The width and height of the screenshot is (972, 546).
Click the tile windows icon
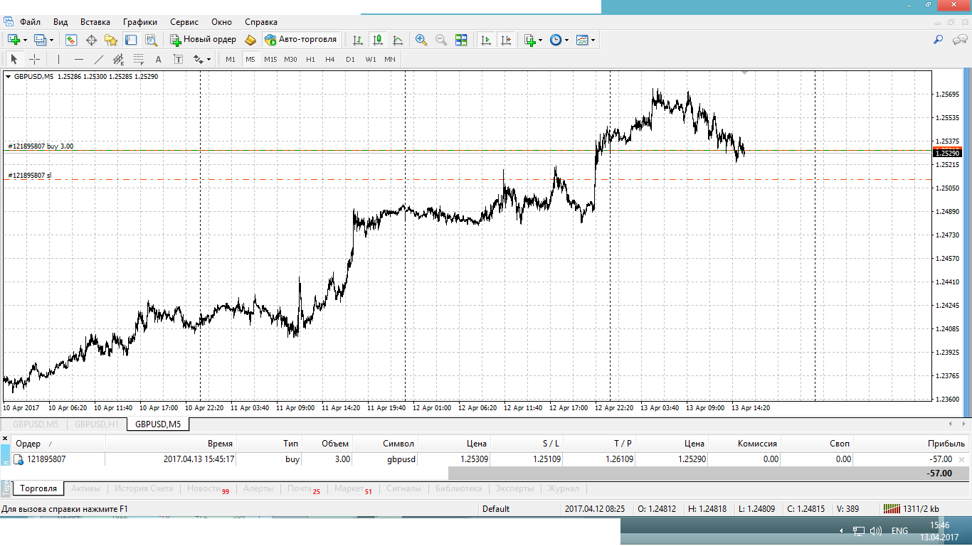(461, 40)
